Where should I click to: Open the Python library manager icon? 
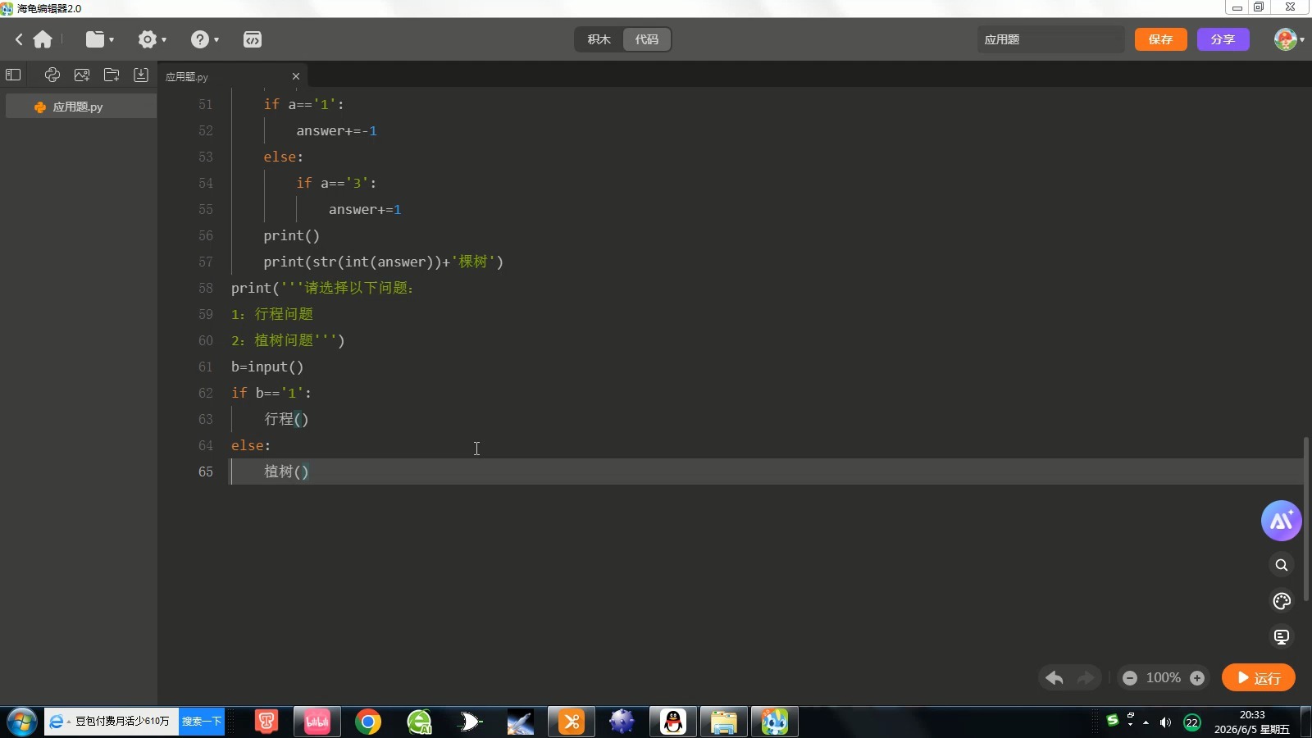coord(52,75)
